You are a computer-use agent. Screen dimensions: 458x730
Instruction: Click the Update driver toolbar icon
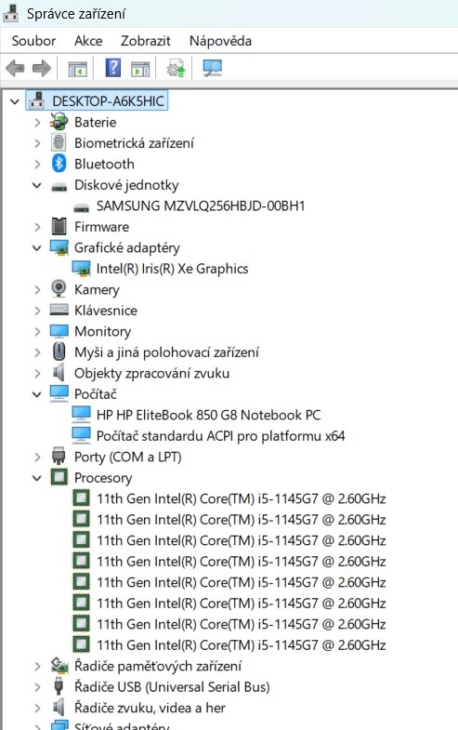coord(177,69)
